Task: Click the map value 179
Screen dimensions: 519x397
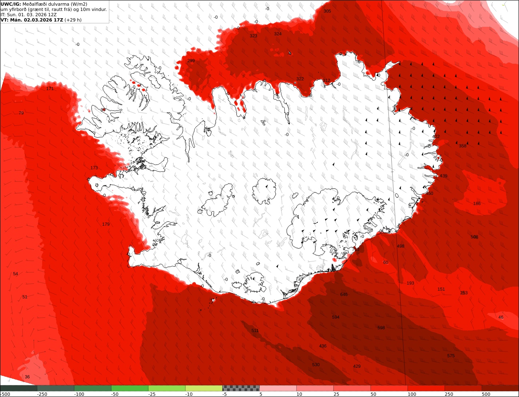Action: tap(106, 224)
